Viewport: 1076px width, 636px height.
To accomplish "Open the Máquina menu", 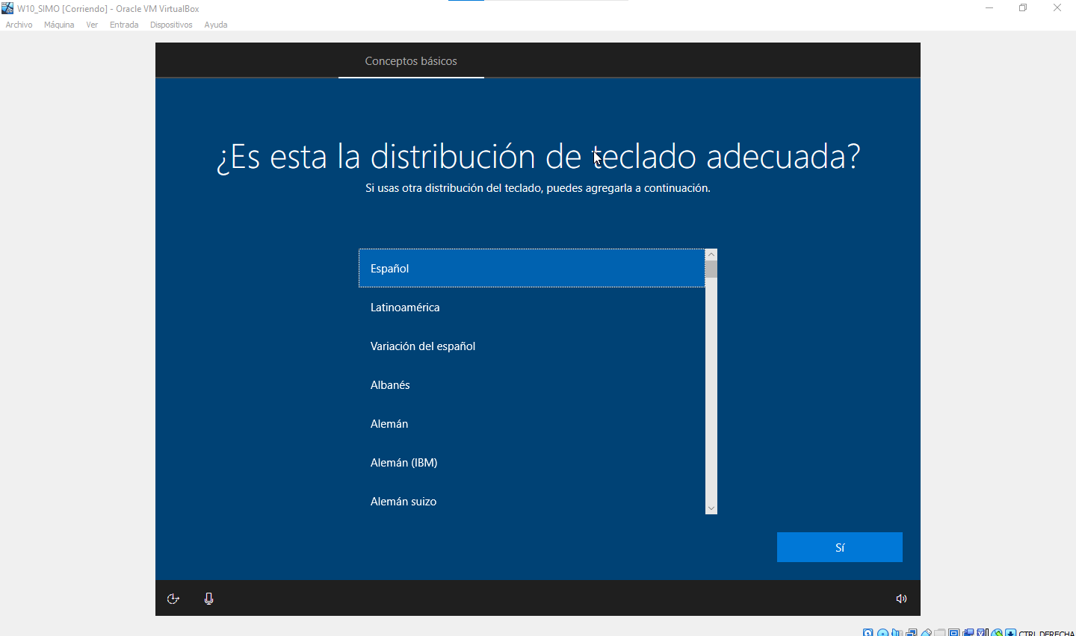I will click(59, 25).
